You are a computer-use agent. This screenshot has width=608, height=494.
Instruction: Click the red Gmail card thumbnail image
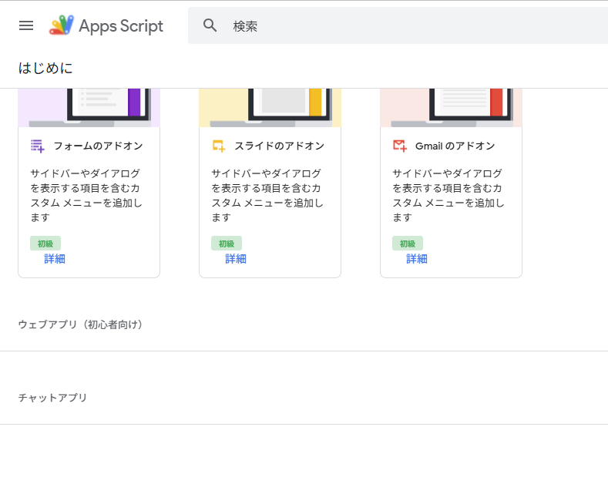tap(451, 107)
